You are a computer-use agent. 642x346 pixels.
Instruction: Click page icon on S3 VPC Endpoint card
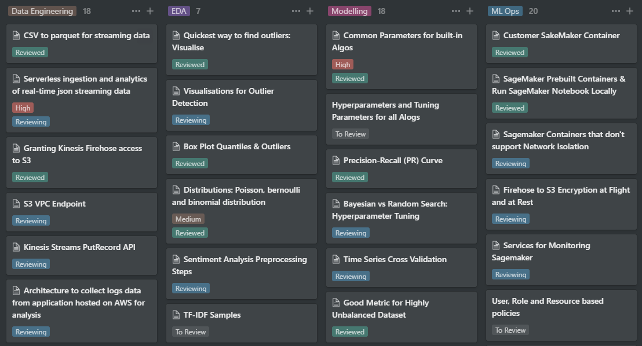16,204
